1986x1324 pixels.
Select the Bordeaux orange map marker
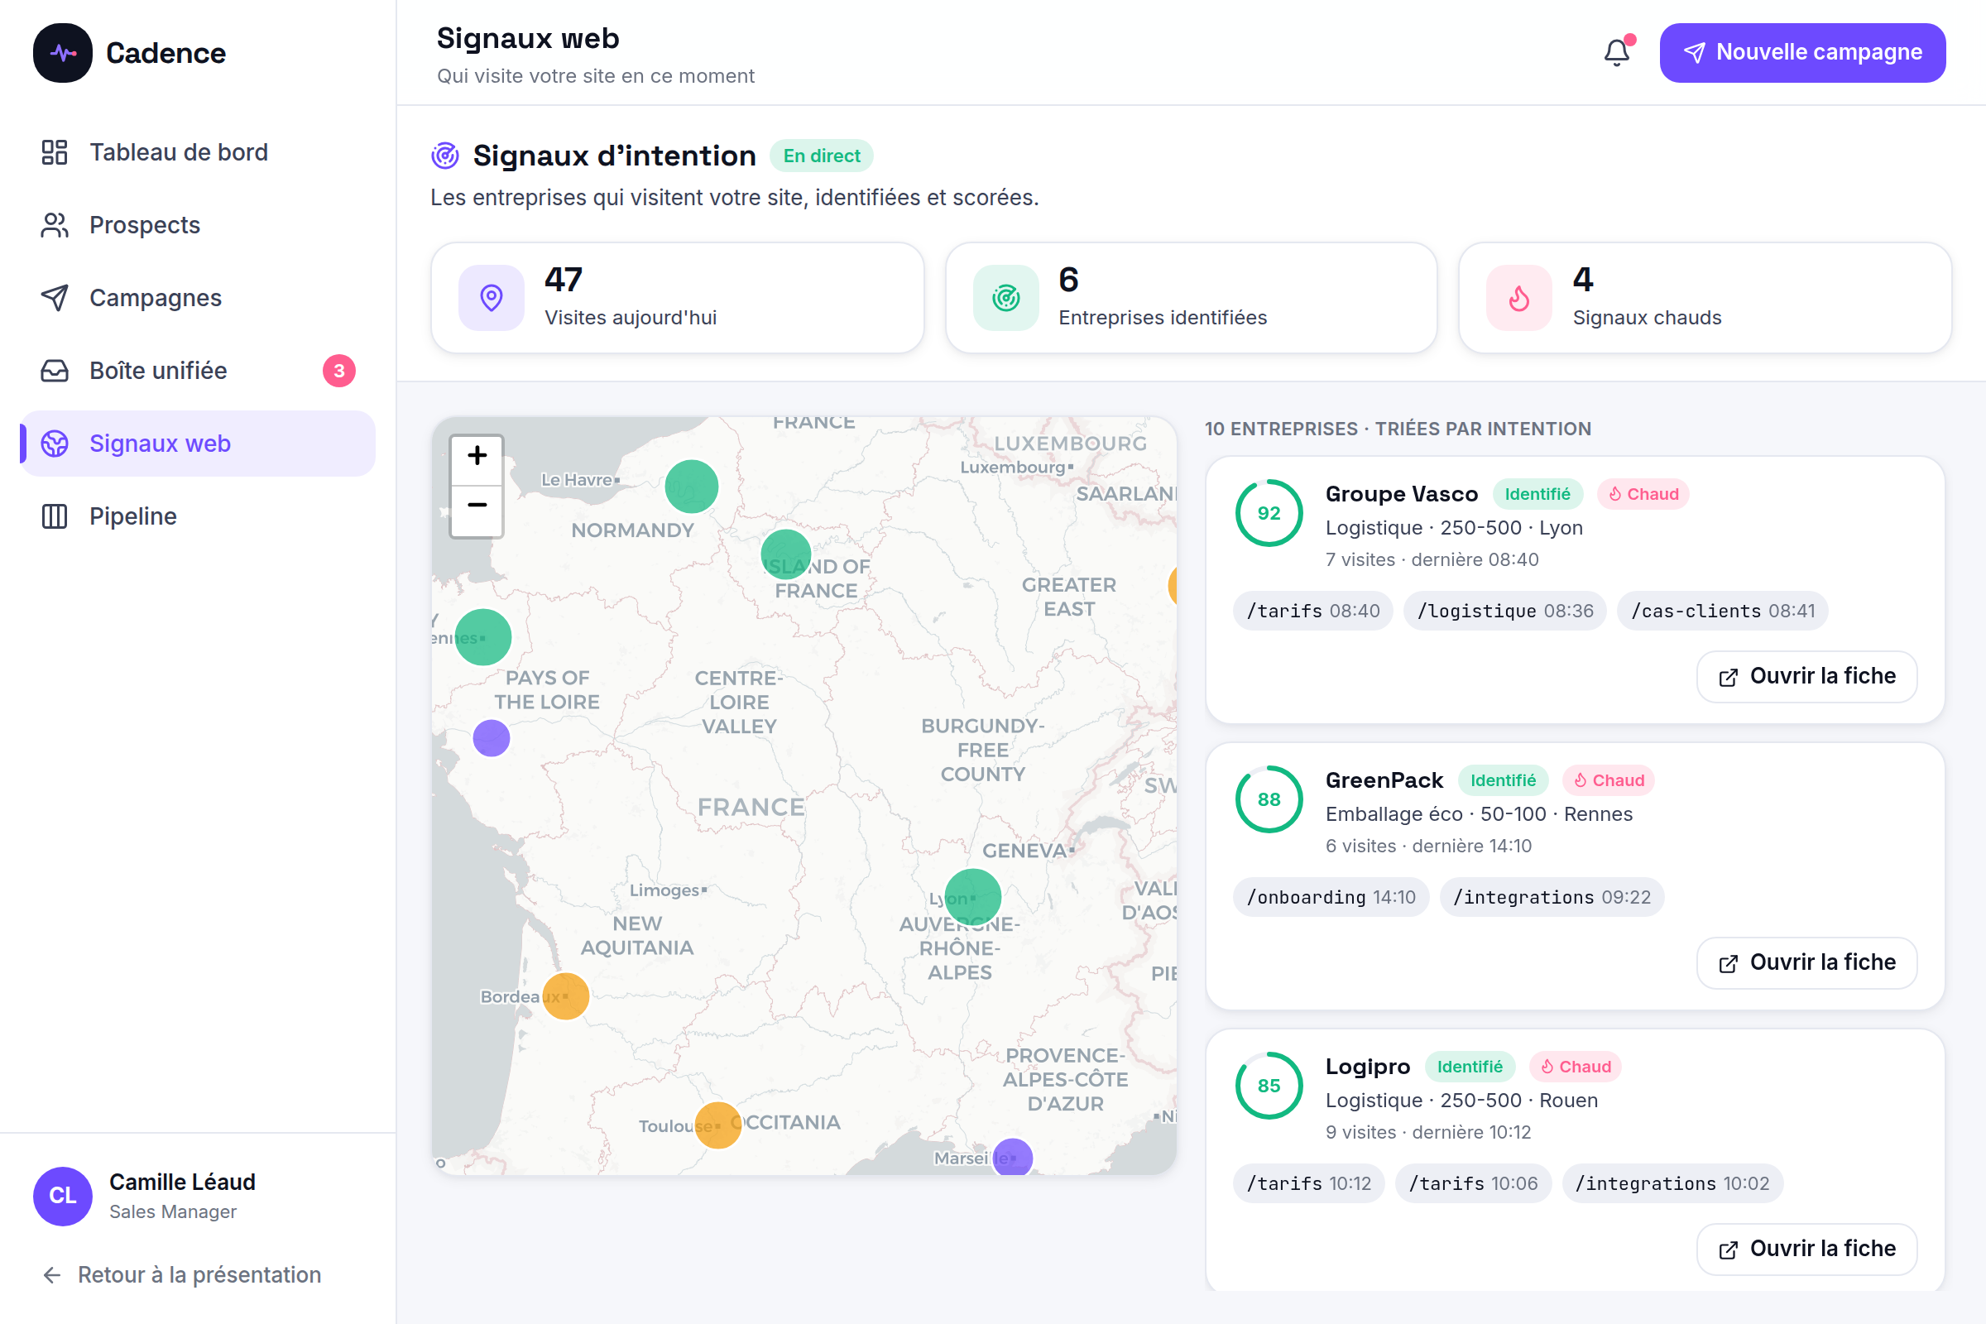(x=566, y=996)
